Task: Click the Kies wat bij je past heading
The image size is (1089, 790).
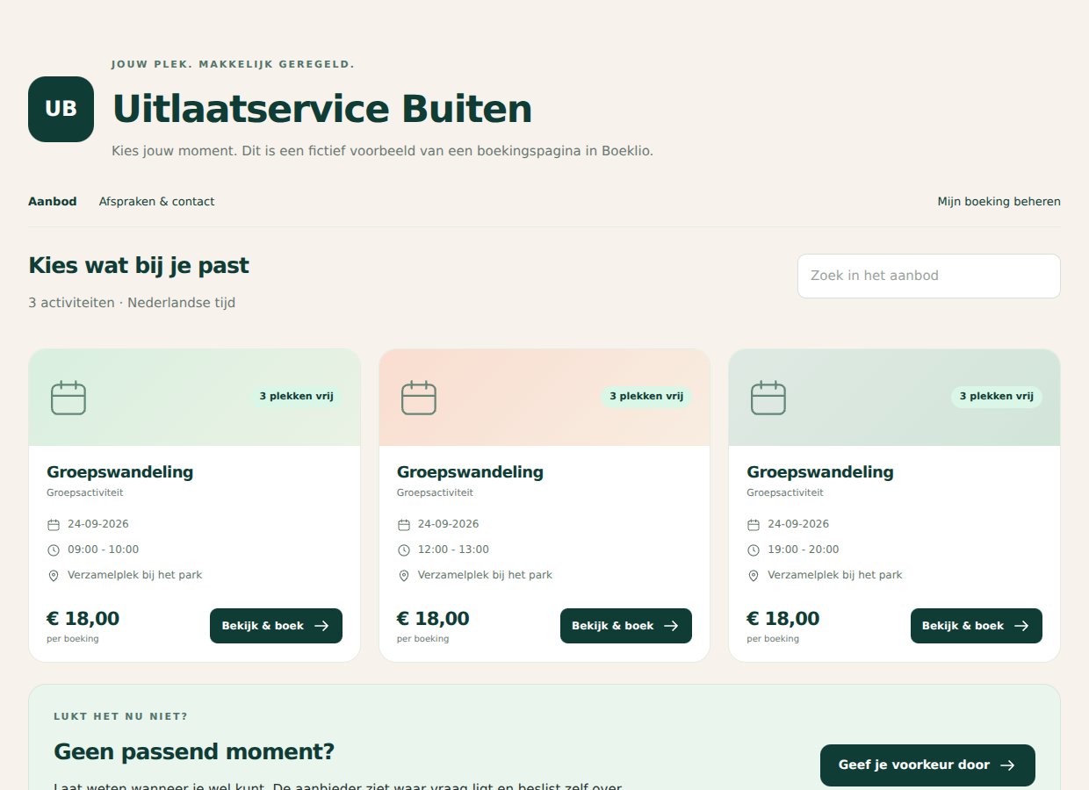Action: point(139,266)
